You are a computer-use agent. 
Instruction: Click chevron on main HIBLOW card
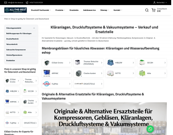[x=133, y=63]
